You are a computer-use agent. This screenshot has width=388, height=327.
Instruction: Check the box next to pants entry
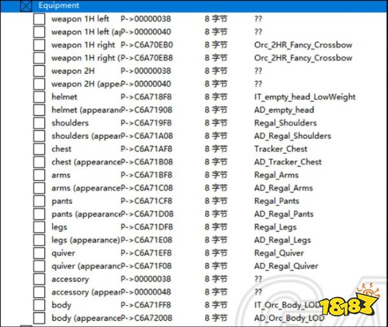click(39, 201)
